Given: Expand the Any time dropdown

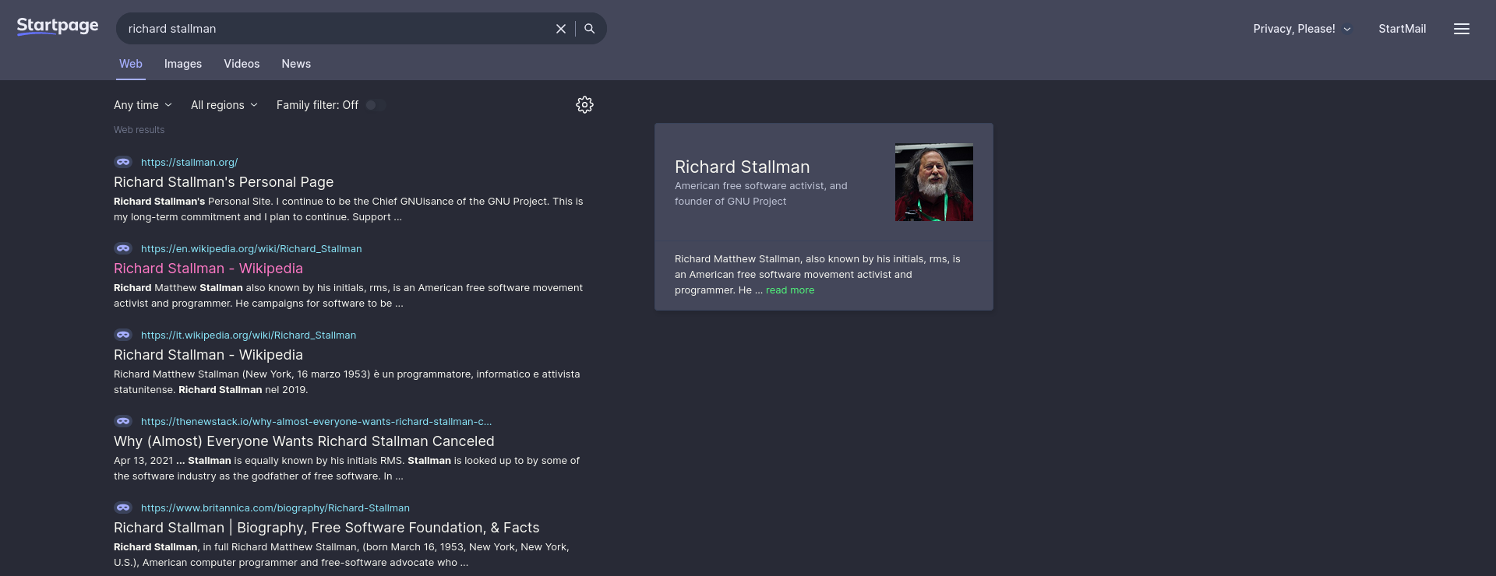Looking at the screenshot, I should (143, 105).
